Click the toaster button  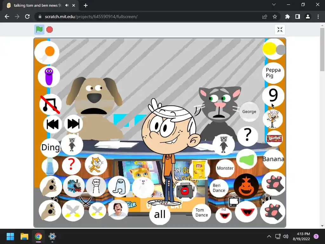[185, 191]
